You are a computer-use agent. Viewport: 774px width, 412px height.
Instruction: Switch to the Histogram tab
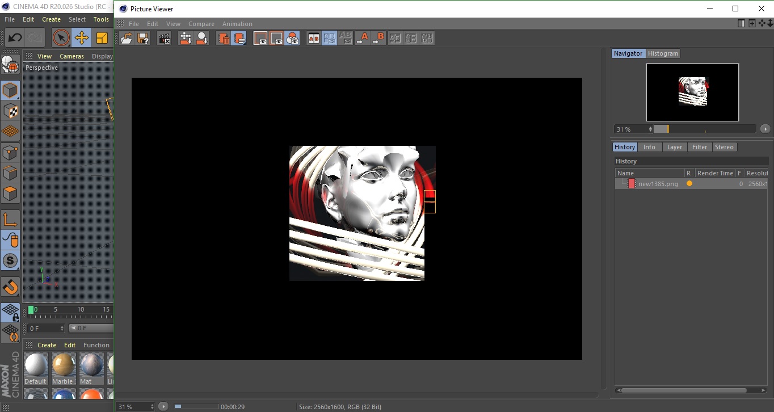click(663, 53)
